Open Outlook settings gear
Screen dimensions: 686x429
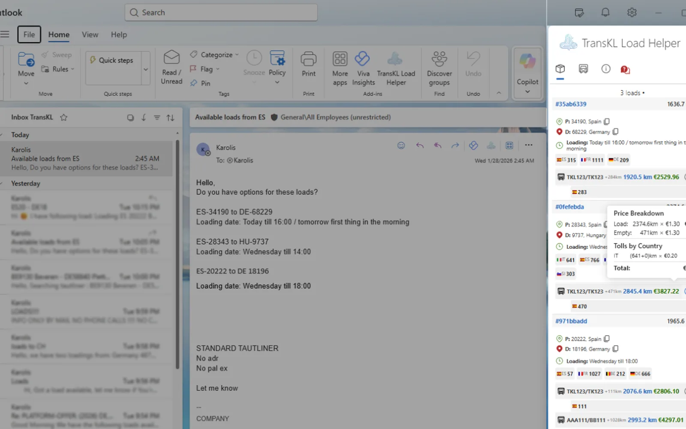point(632,12)
